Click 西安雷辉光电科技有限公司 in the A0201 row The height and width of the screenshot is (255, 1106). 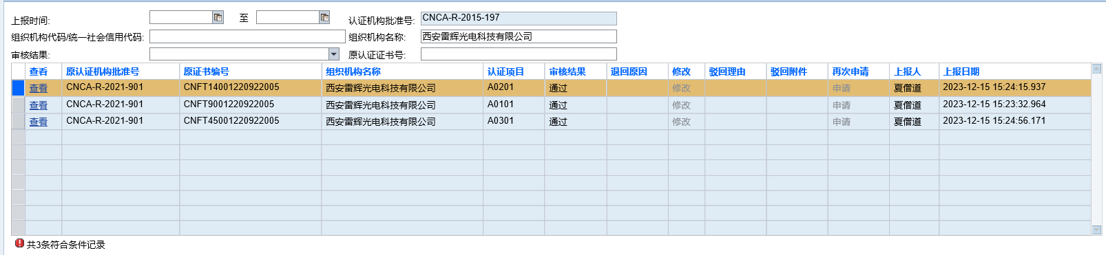coord(381,88)
